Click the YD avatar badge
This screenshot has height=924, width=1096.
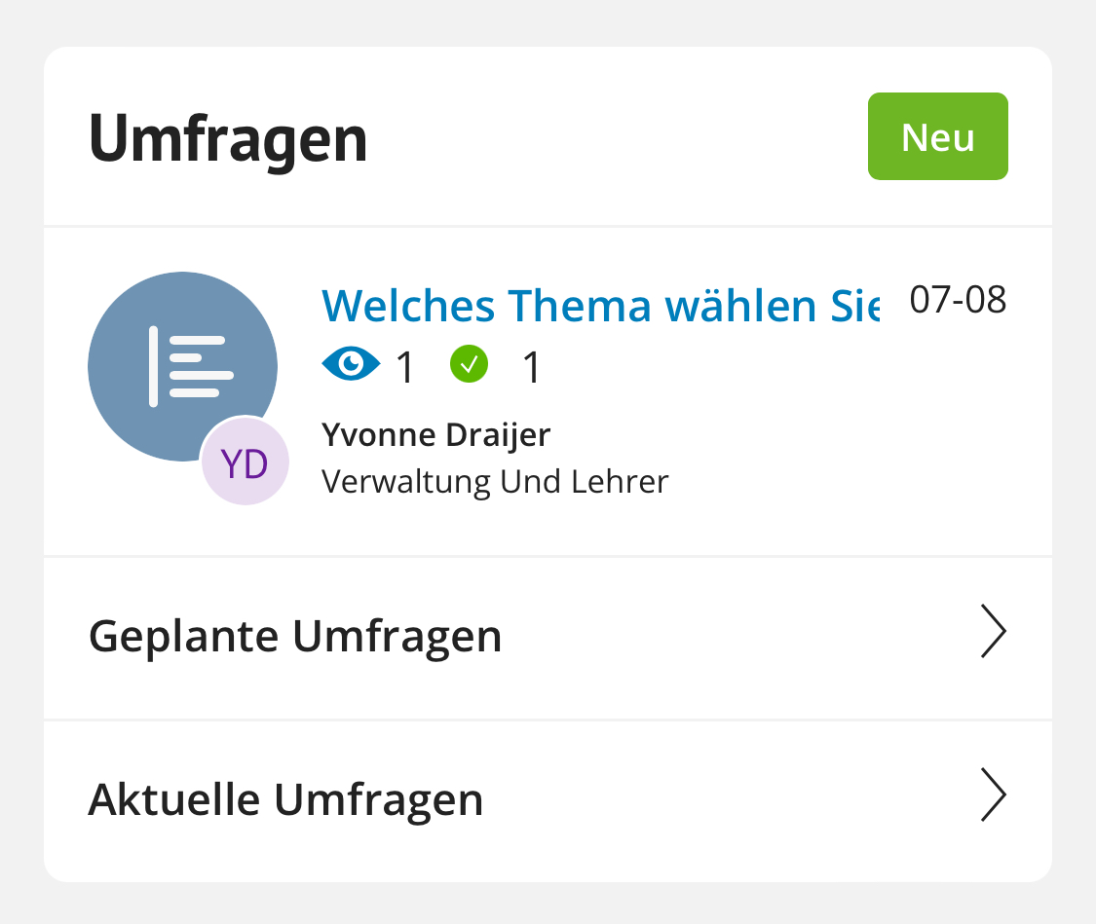tap(245, 462)
